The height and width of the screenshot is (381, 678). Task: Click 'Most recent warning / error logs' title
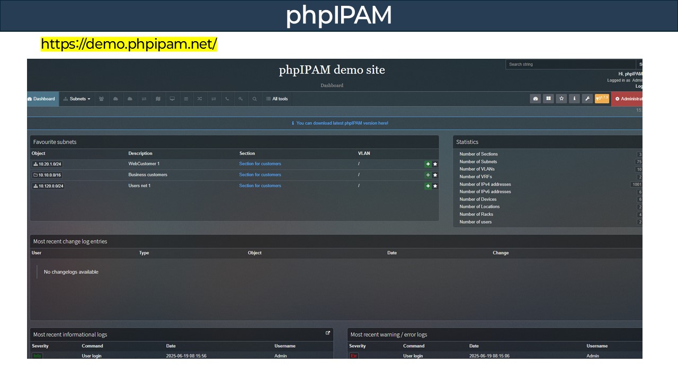click(x=389, y=334)
